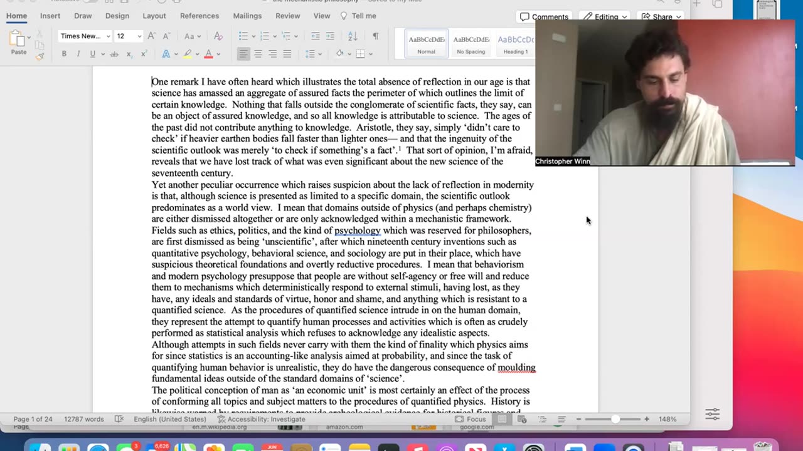Viewport: 803px width, 451px height.
Task: Click Page 1 of 24 indicator
Action: coord(33,419)
